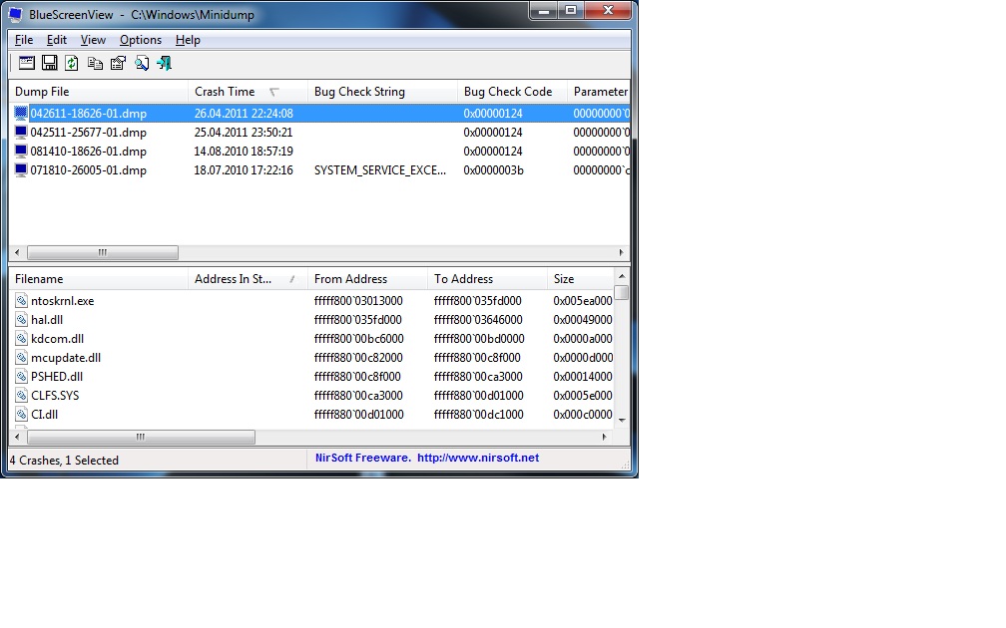Click the BlueScreenView title bar app icon
Image resolution: width=1006 pixels, height=628 pixels.
(15, 14)
